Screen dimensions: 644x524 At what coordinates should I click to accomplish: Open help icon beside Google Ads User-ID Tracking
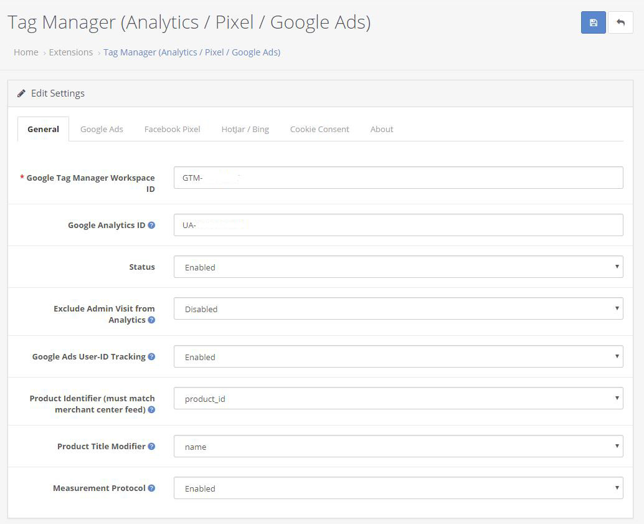151,357
